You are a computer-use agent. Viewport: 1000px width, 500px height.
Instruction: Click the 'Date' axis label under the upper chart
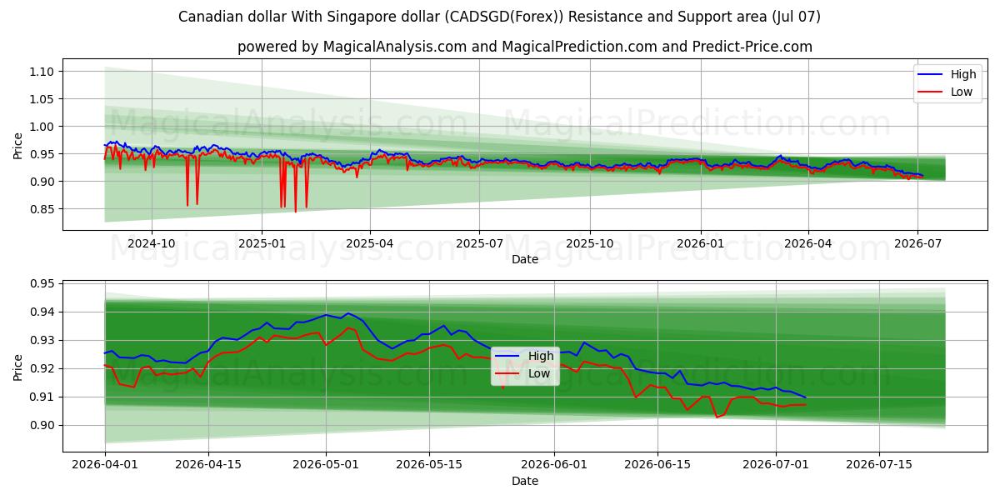coord(525,259)
